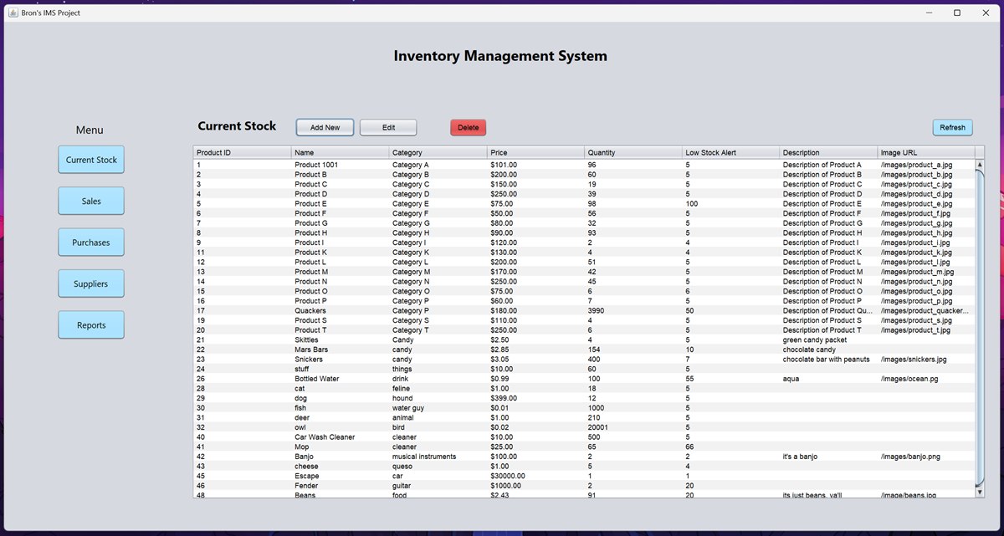Viewport: 1004px width, 536px height.
Task: Click the Quantity column header
Action: pyautogui.click(x=633, y=152)
